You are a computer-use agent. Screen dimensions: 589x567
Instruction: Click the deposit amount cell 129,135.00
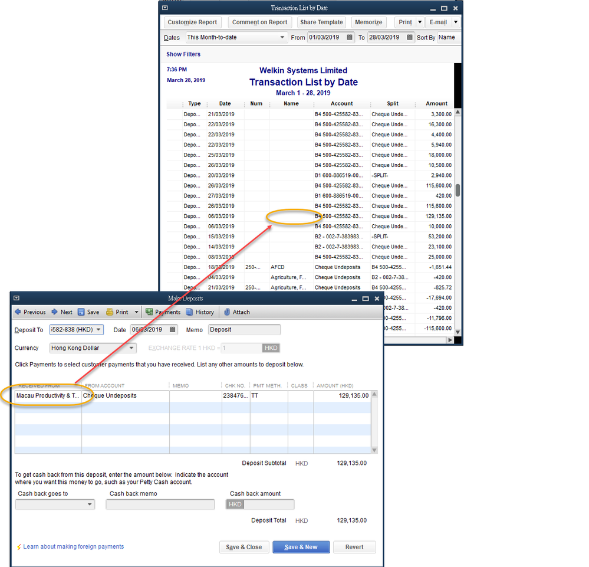click(342, 395)
